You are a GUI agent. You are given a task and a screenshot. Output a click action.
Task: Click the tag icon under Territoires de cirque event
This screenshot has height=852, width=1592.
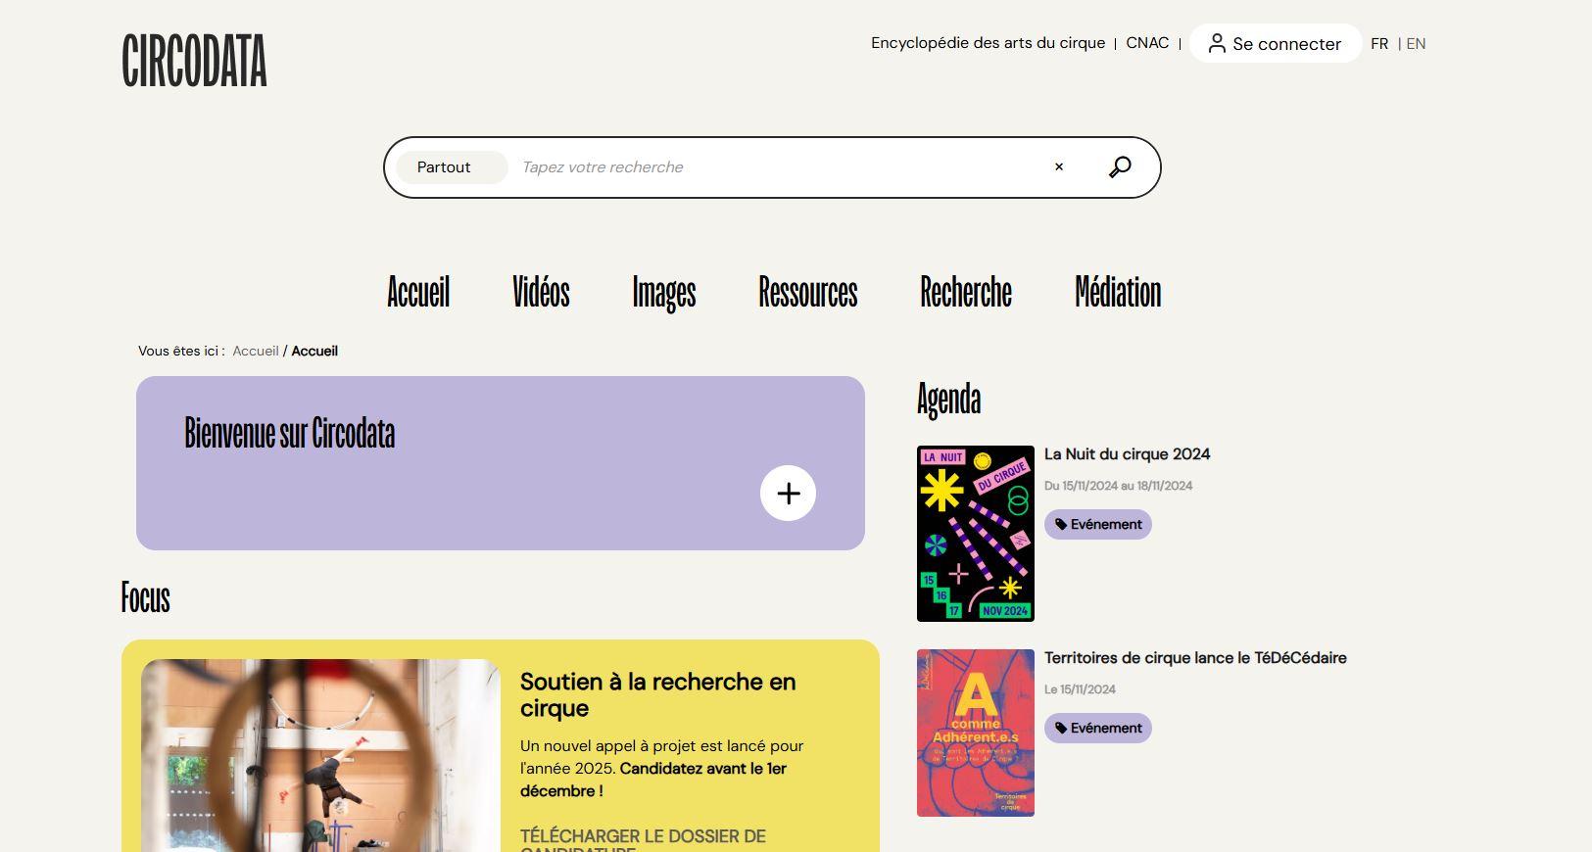click(x=1061, y=729)
